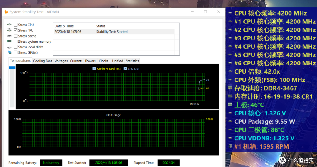
Task: Enable the Stress GPU(s) checkbox
Action: click(15, 53)
